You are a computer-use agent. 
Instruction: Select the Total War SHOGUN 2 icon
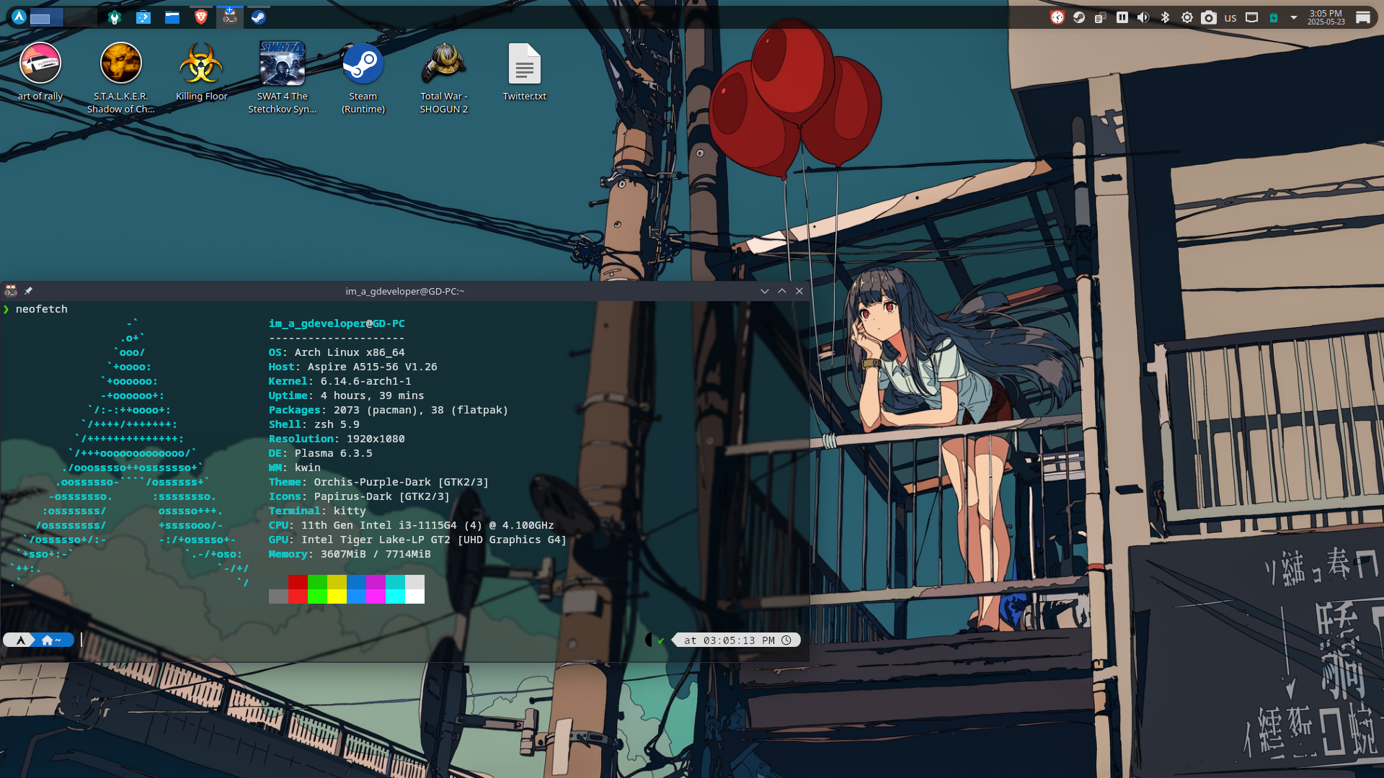444,78
